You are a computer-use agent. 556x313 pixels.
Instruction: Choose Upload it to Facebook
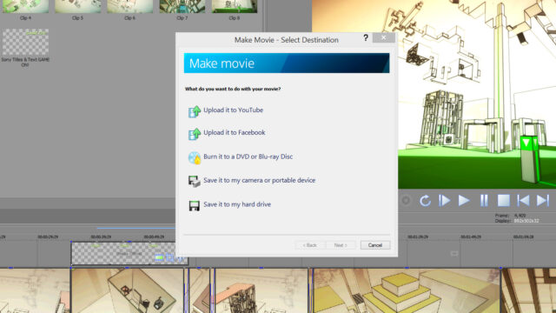click(234, 132)
